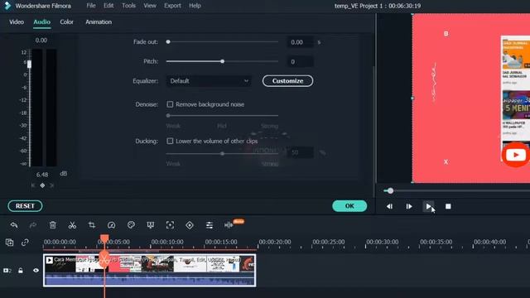This screenshot has width=530, height=298.
Task: Open the Edit adjustments sliders icon
Action: coord(210,225)
